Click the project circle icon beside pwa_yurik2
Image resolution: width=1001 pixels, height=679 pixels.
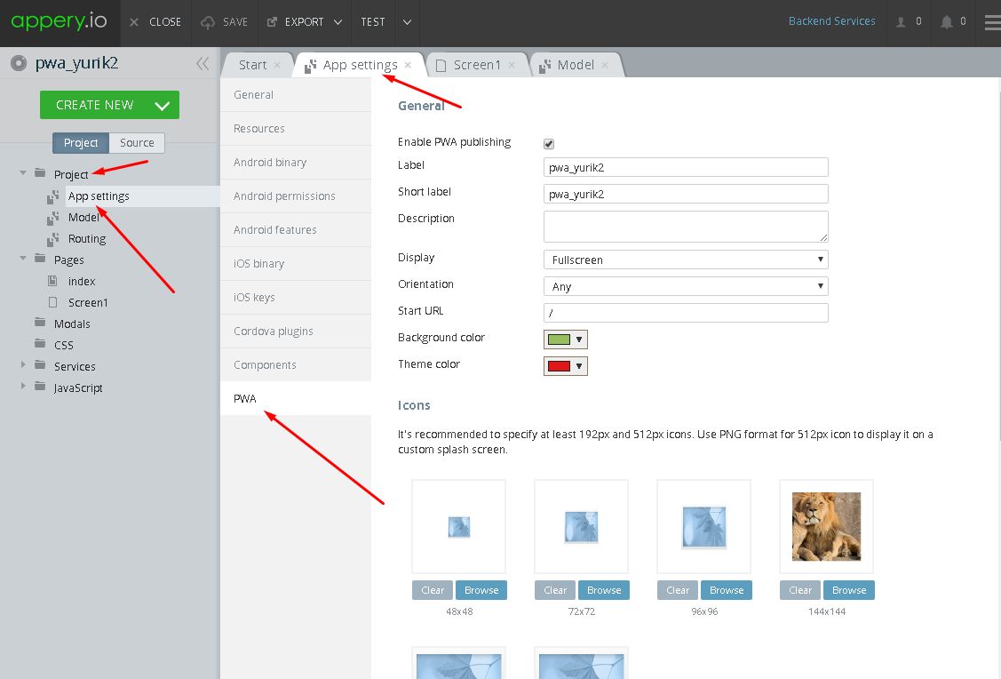click(19, 63)
